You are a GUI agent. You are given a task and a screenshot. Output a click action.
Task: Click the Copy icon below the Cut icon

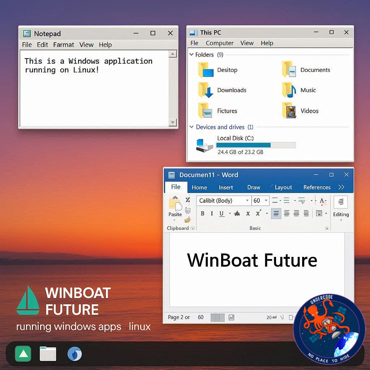click(x=188, y=210)
